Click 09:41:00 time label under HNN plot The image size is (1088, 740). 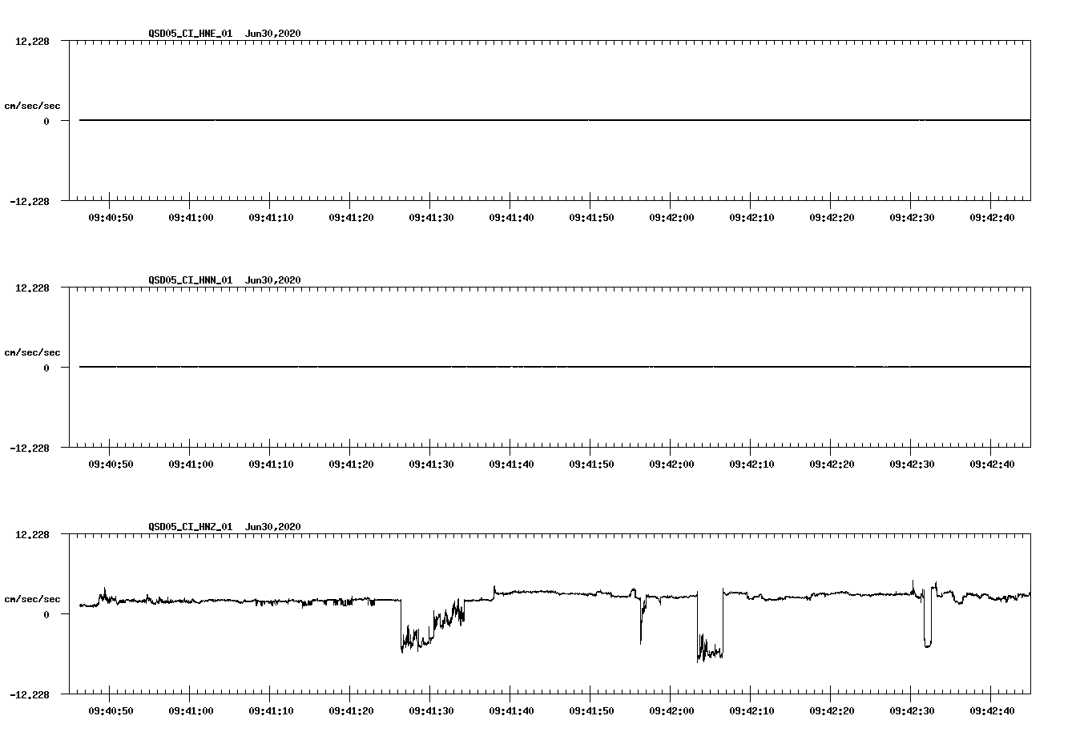pyautogui.click(x=191, y=465)
